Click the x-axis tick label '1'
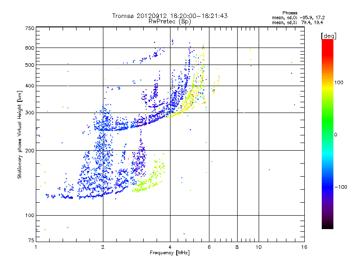Image resolution: width=358 pixels, height=269 pixels. [x=36, y=247]
